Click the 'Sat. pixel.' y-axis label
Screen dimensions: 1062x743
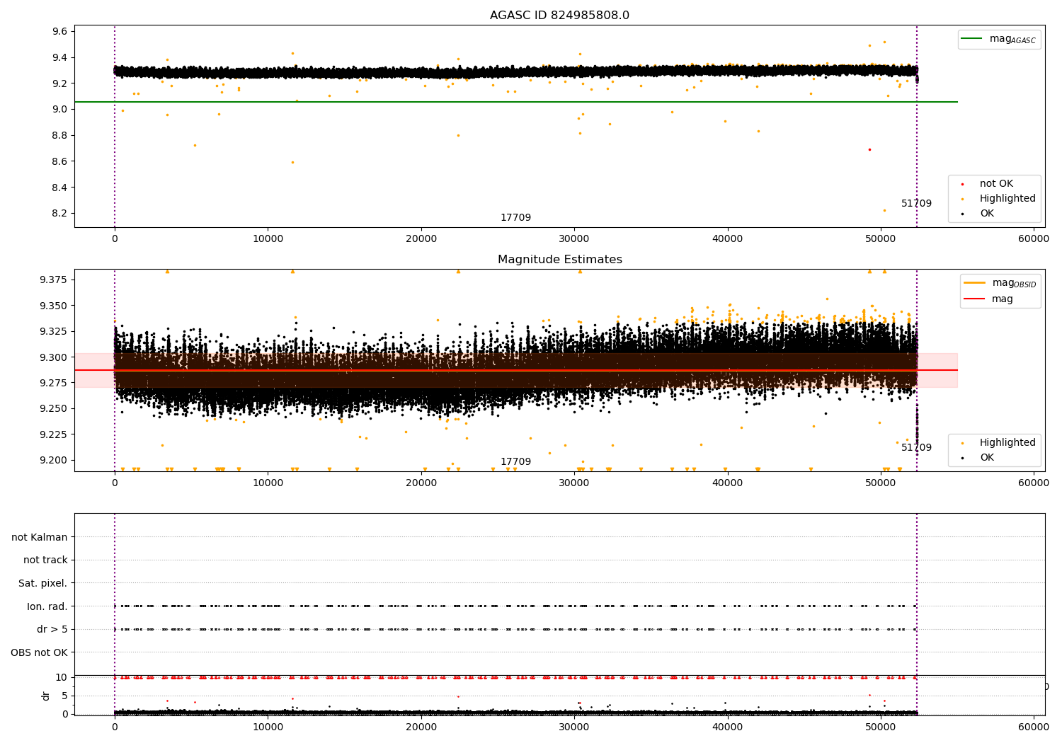tap(42, 583)
